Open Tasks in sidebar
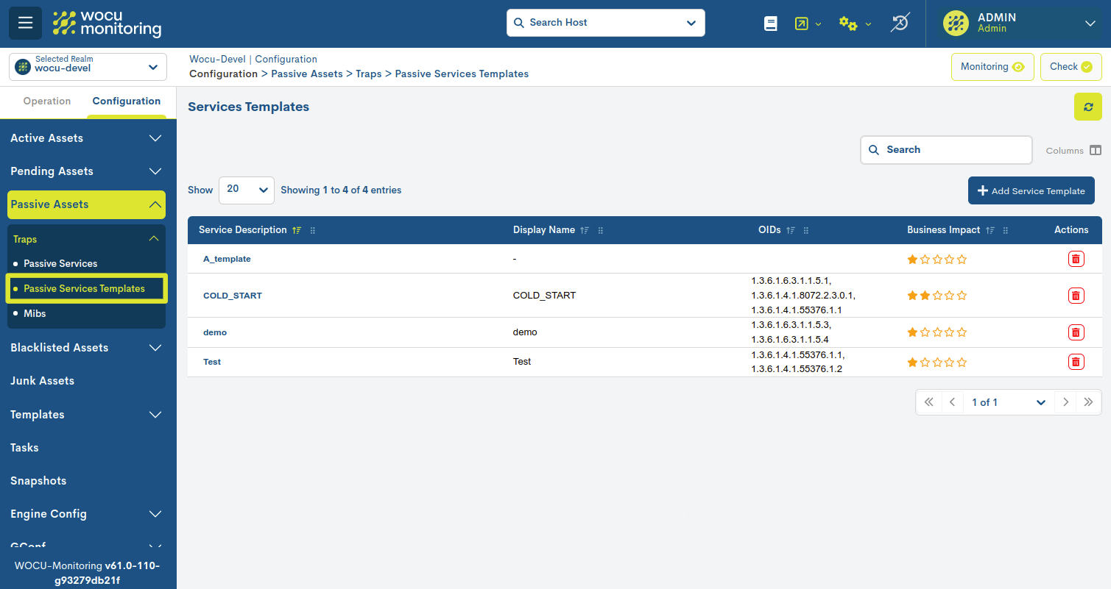Image resolution: width=1111 pixels, height=589 pixels. point(24,448)
